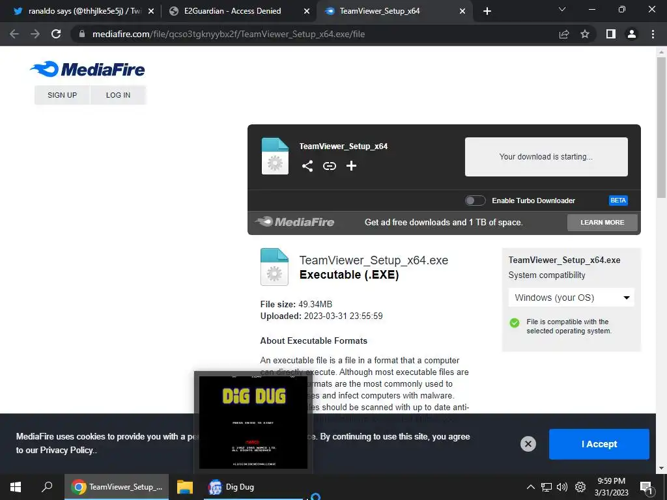Screen dimensions: 667x500
Task: Open a new browser tab with plus button
Action: tap(487, 11)
